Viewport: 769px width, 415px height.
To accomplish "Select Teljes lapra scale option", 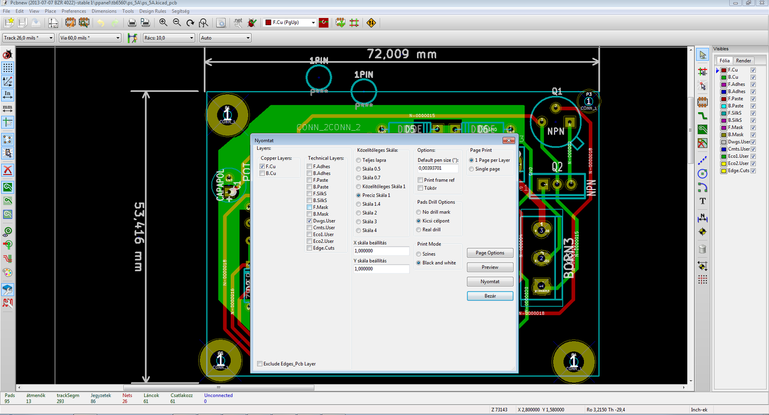I will pos(359,160).
